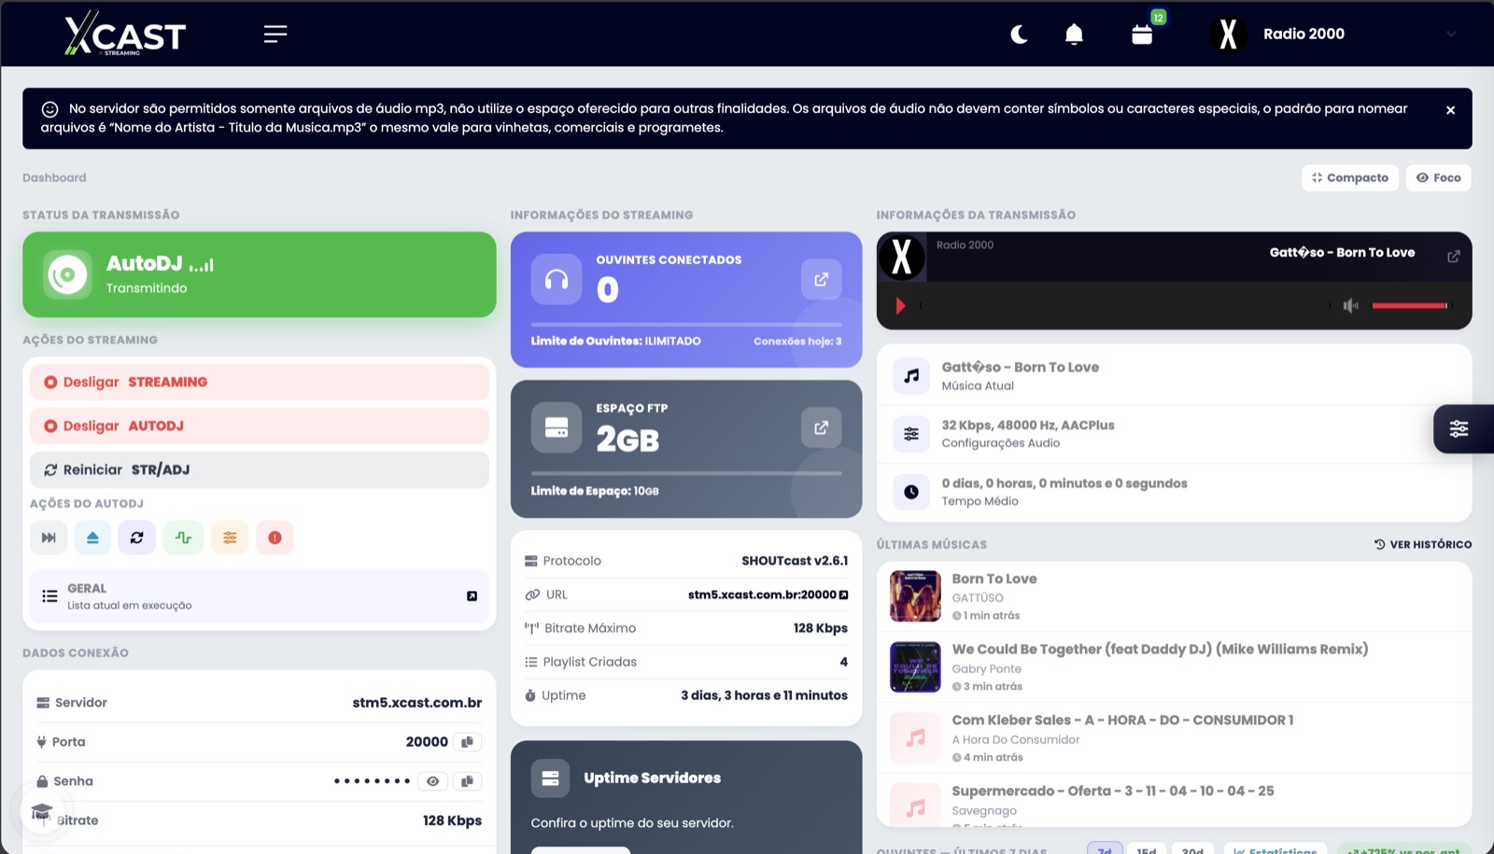Screen dimensions: 1494x854
Task: Open the floating settings panel tab
Action: coord(1461,428)
